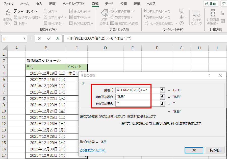Viewport: 227px width, 159px height.
Task: Click the キャンセル button in the dialog
Action: pos(215,150)
